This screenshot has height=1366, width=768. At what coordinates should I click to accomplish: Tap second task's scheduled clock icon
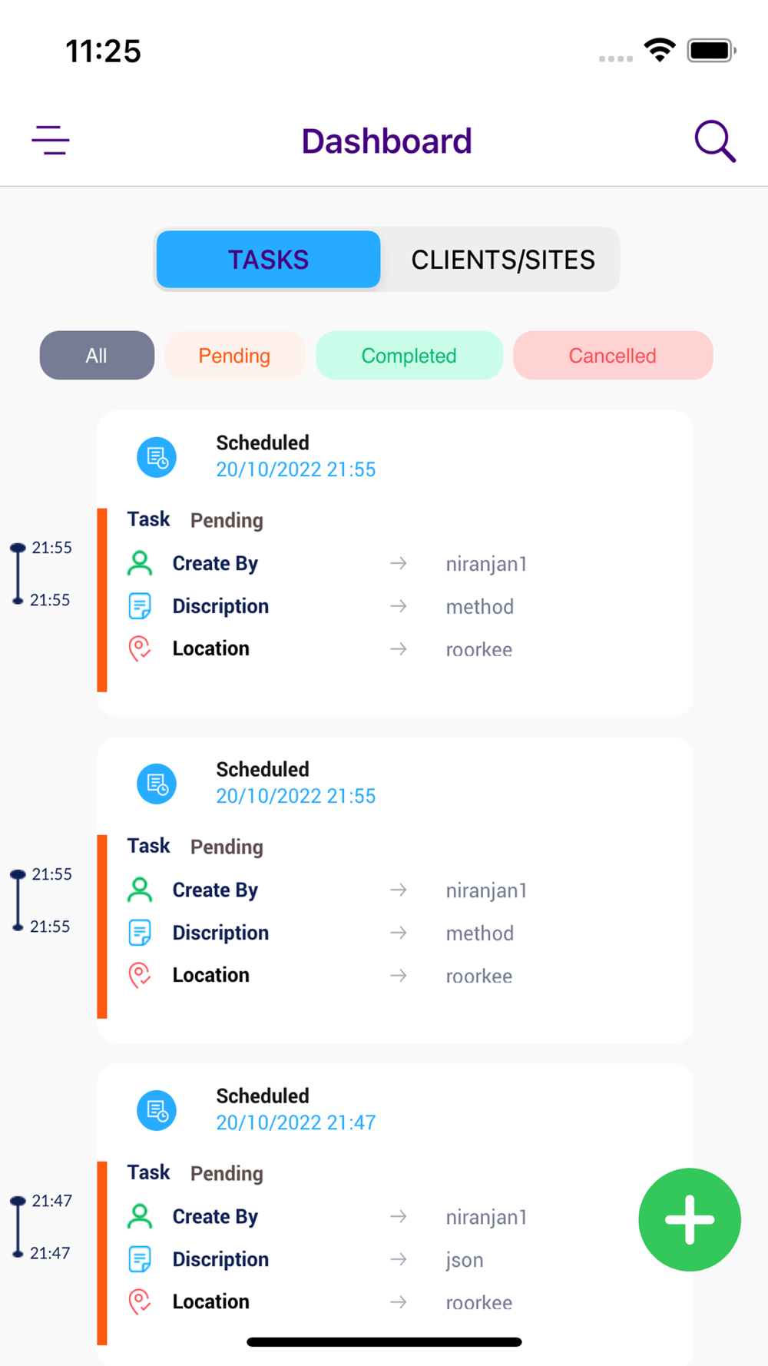157,784
